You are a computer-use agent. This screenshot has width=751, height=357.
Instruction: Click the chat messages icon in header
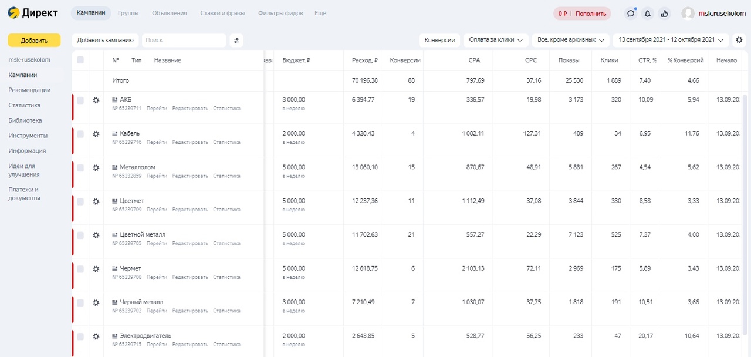click(631, 13)
